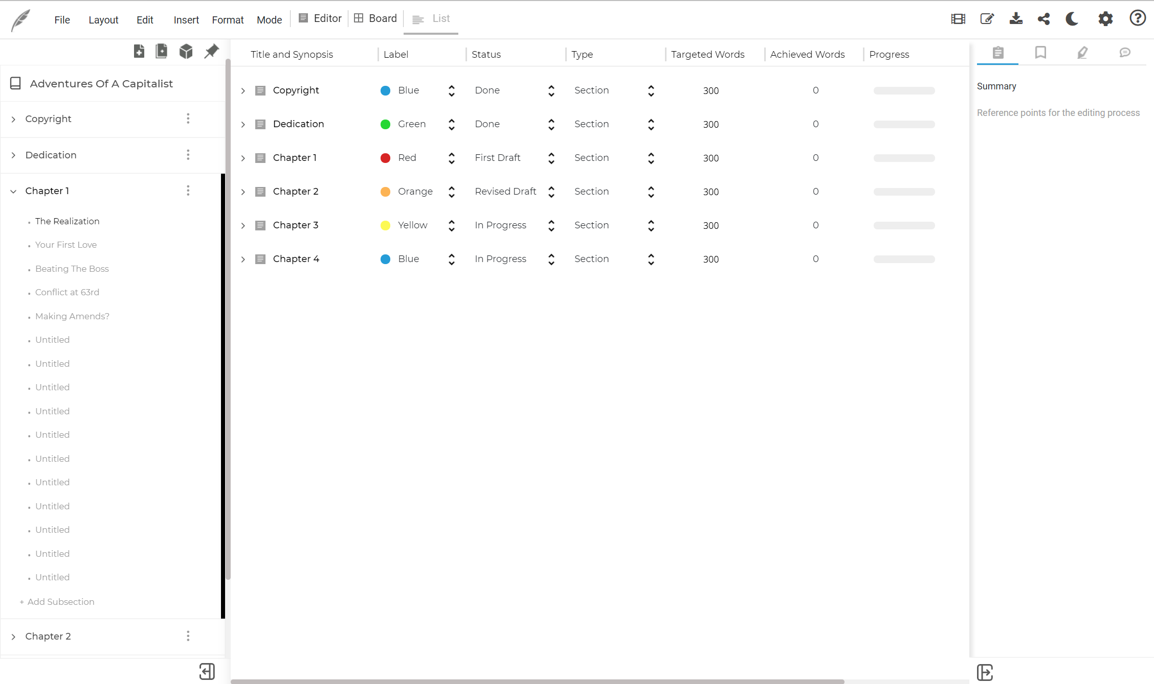Select the List view tab
This screenshot has height=684, width=1154.
coord(431,19)
